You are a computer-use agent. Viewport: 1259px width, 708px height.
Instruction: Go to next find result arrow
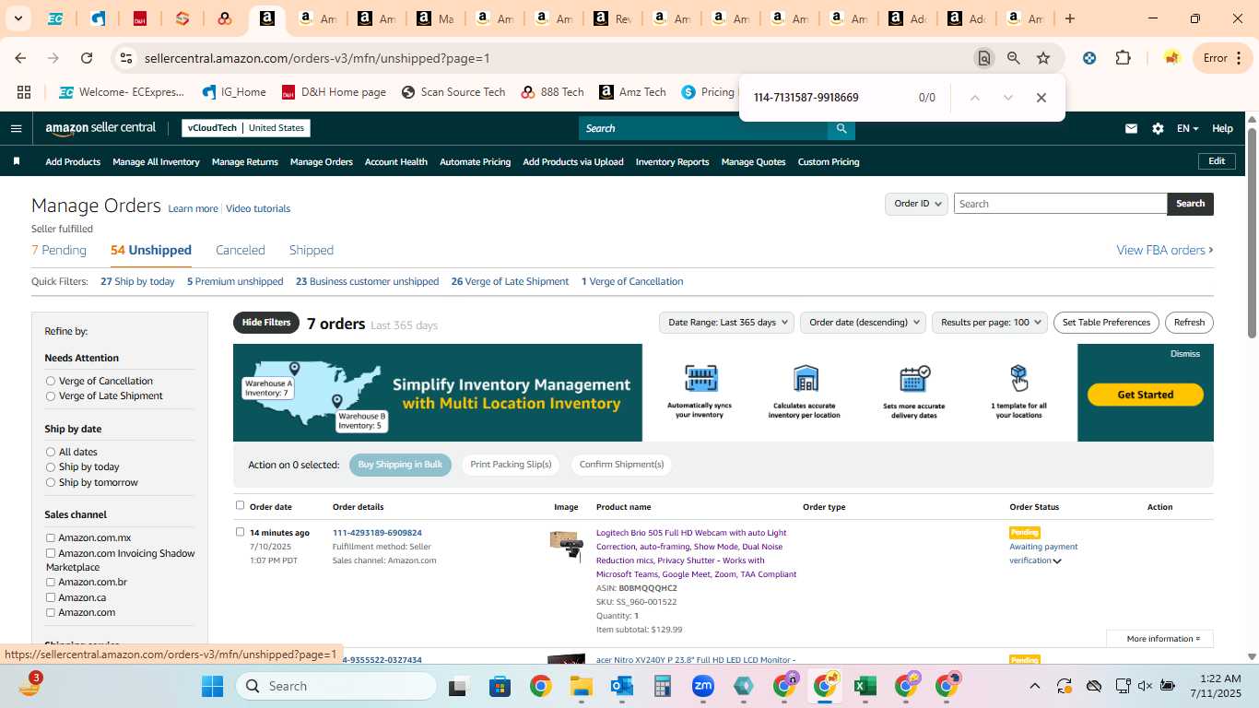point(1007,98)
